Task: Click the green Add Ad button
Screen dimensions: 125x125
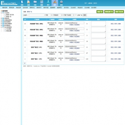Action: [100, 12]
